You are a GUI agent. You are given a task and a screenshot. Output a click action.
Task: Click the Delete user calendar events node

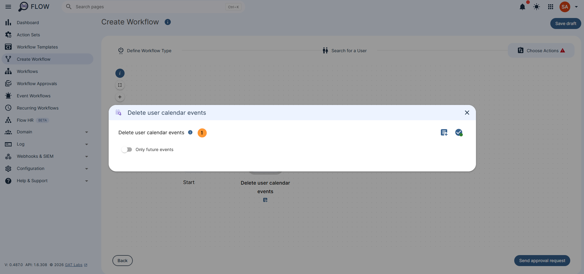tap(265, 187)
